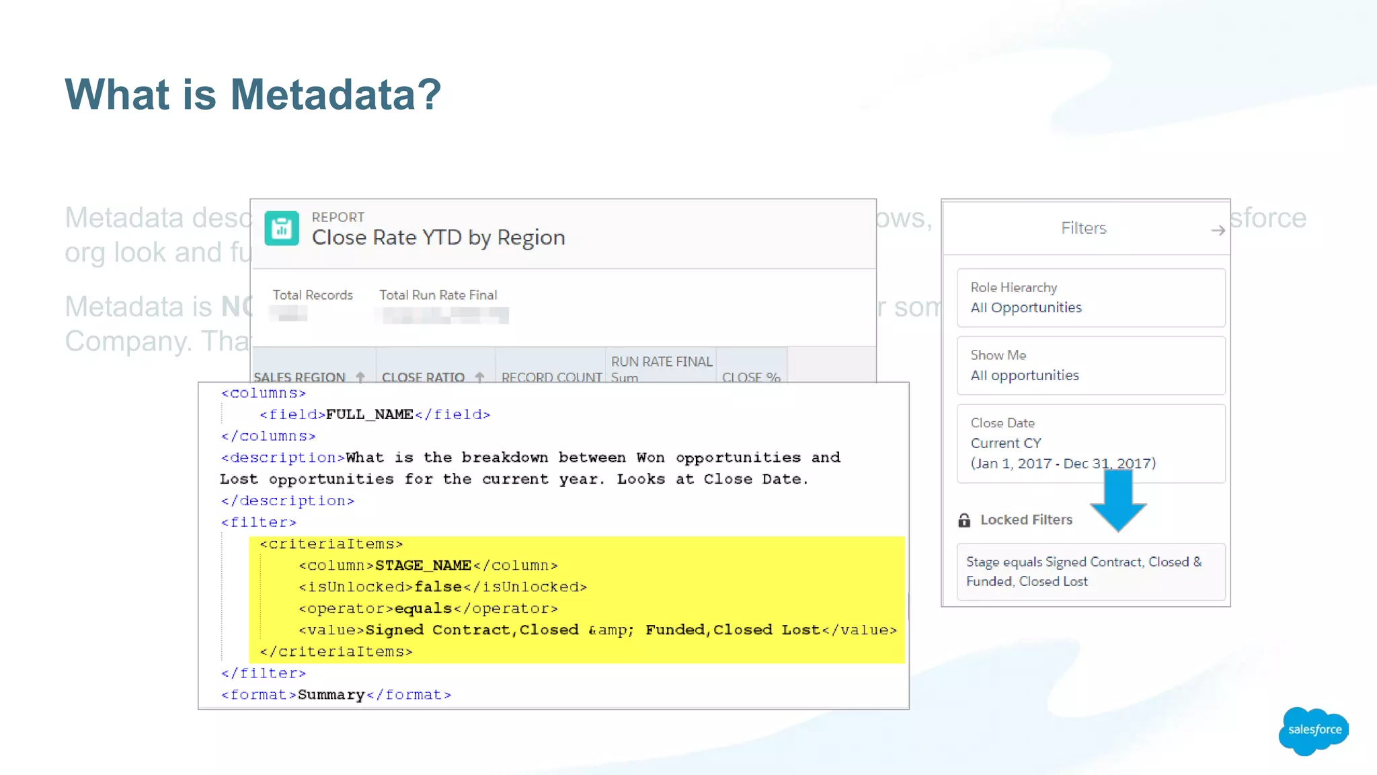Click the opening filter tag in XML

tap(259, 522)
